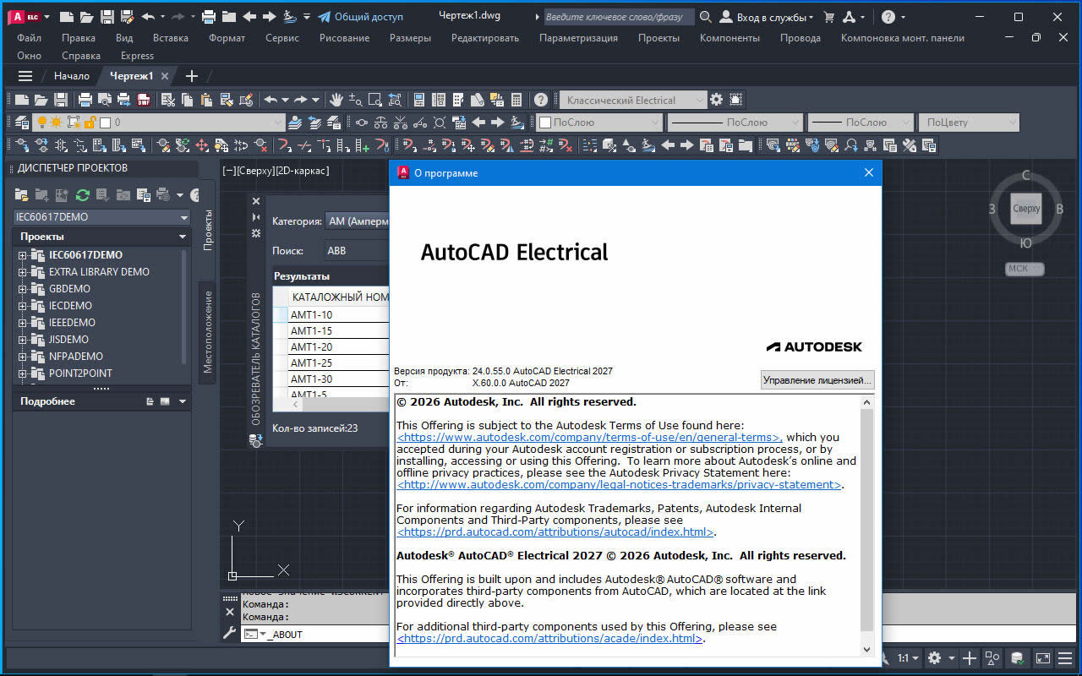Click the Layer Properties manager icon
The height and width of the screenshot is (676, 1082).
22,123
